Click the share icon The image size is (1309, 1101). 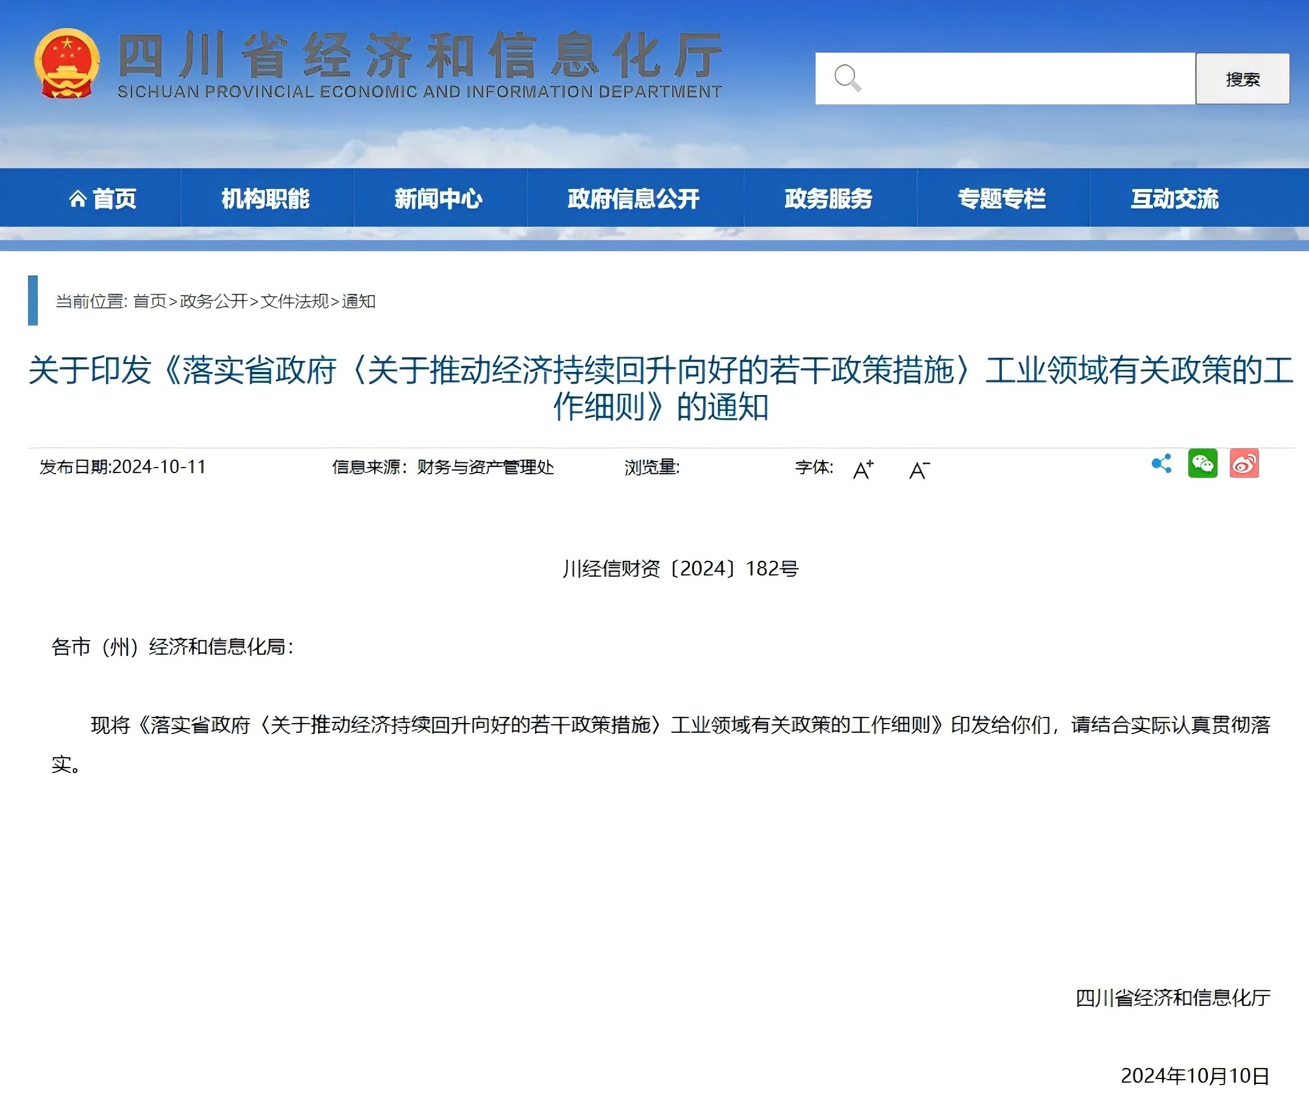(x=1161, y=464)
